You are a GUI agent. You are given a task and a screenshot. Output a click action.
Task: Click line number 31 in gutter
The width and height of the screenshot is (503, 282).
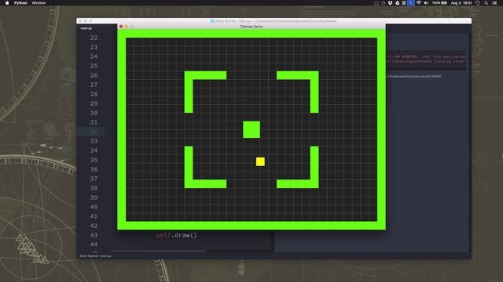[x=94, y=122]
